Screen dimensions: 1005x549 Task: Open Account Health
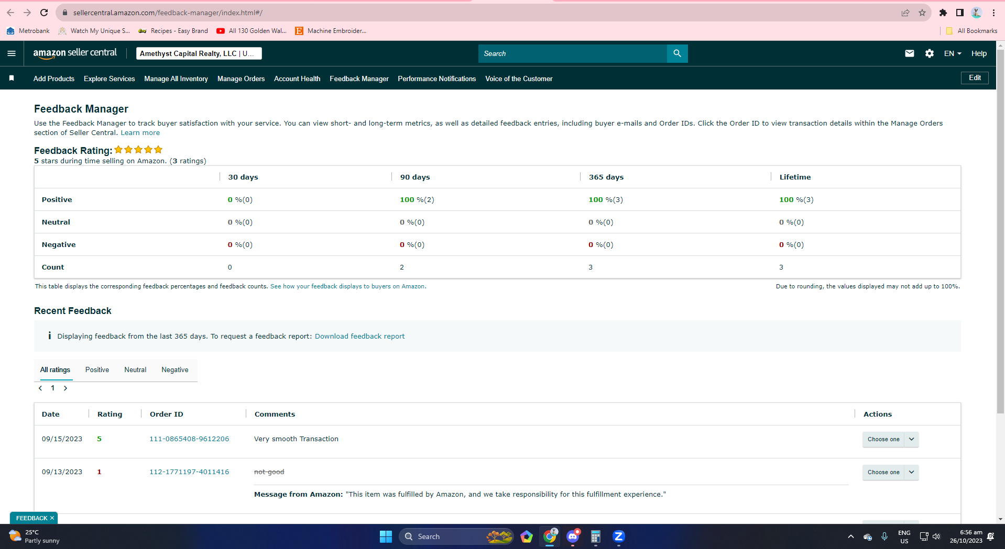pyautogui.click(x=297, y=79)
